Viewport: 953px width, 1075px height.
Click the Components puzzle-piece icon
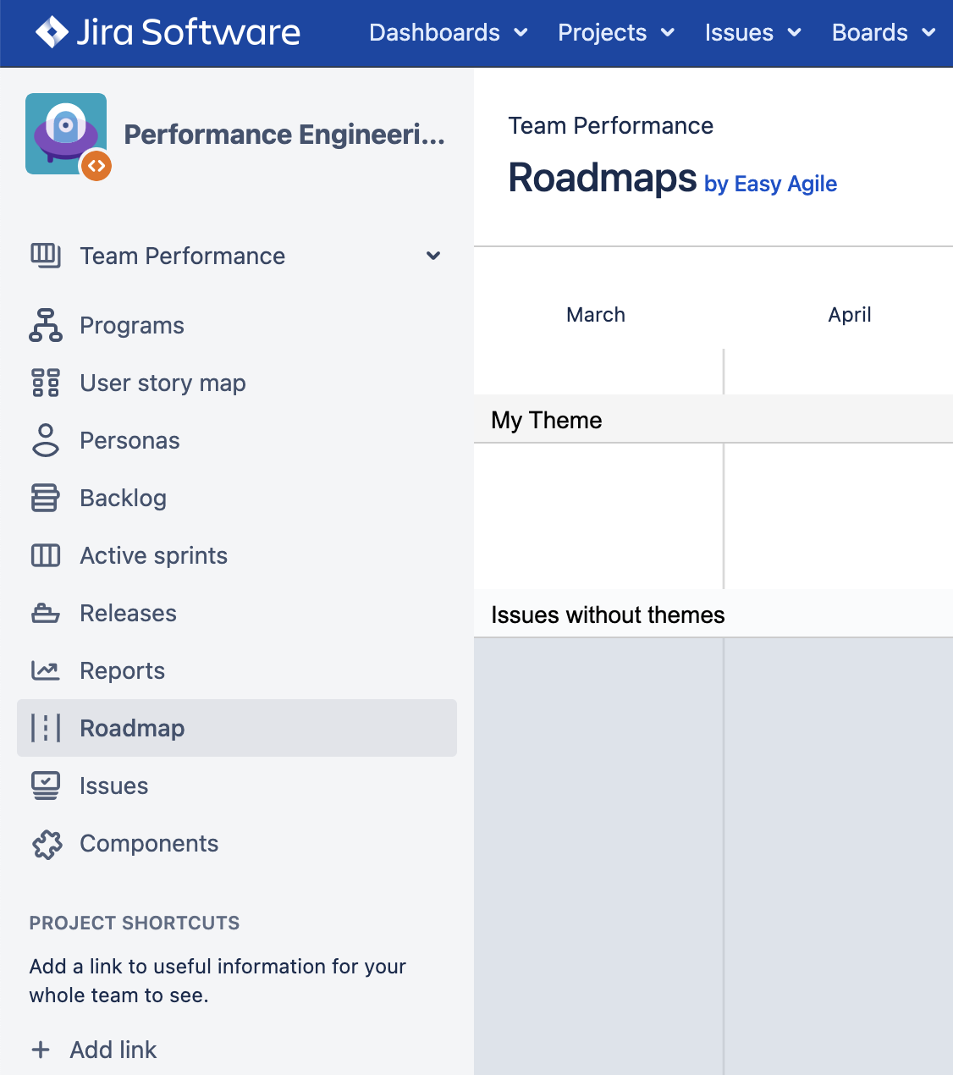[46, 843]
